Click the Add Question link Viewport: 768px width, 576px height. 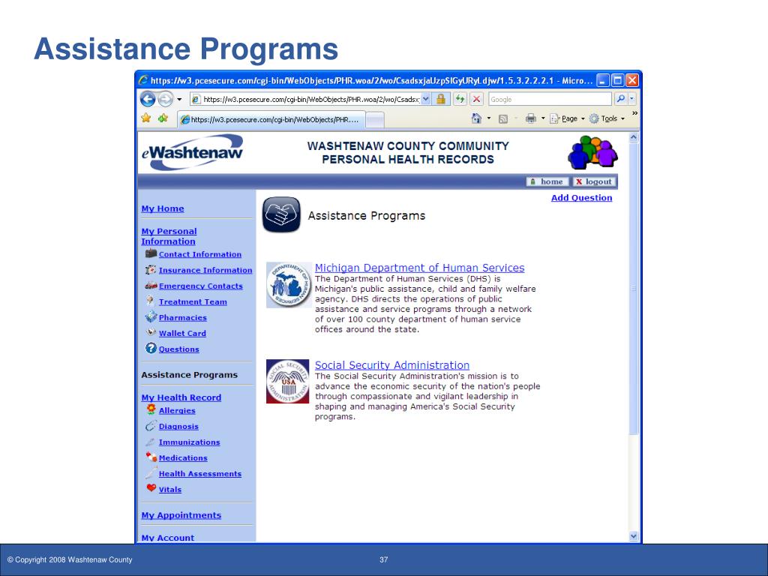(581, 198)
